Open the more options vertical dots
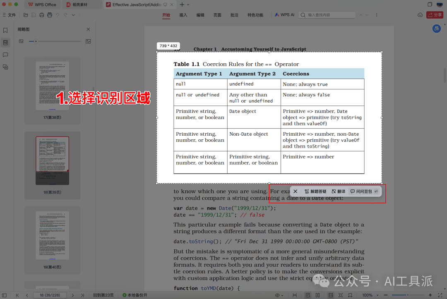447x299 pixels. tap(377, 15)
